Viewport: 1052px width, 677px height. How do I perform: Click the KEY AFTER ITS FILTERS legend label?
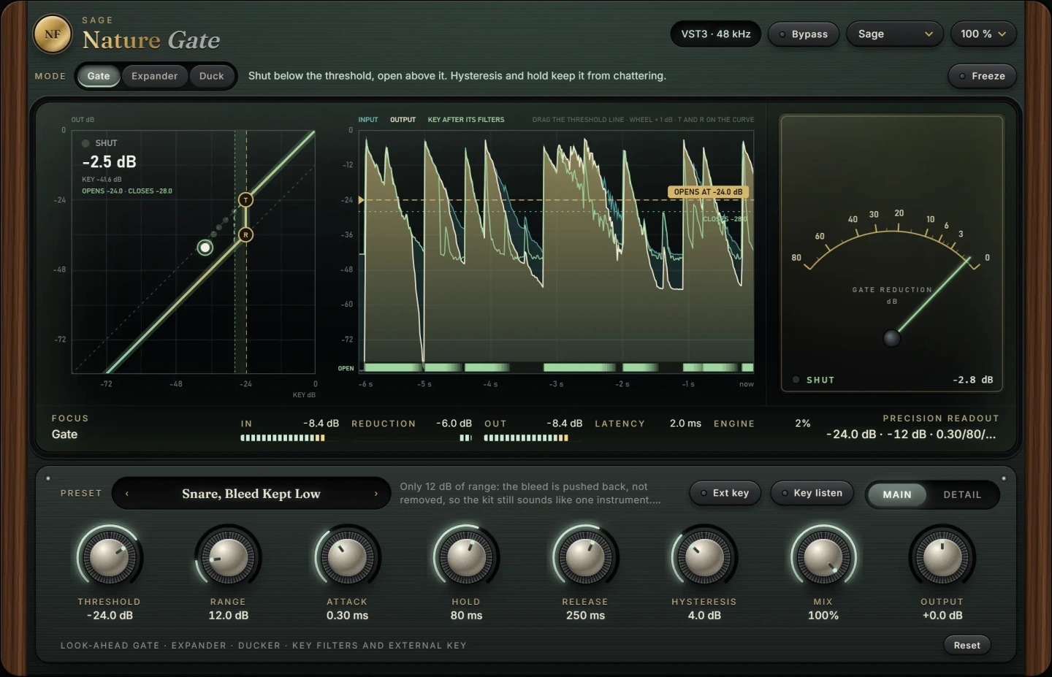pos(466,120)
